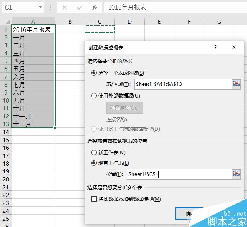
Task: Click the cell containing 八月
Action: pos(33,93)
